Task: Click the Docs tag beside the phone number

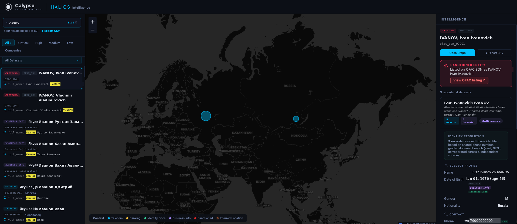Action: [504, 221]
